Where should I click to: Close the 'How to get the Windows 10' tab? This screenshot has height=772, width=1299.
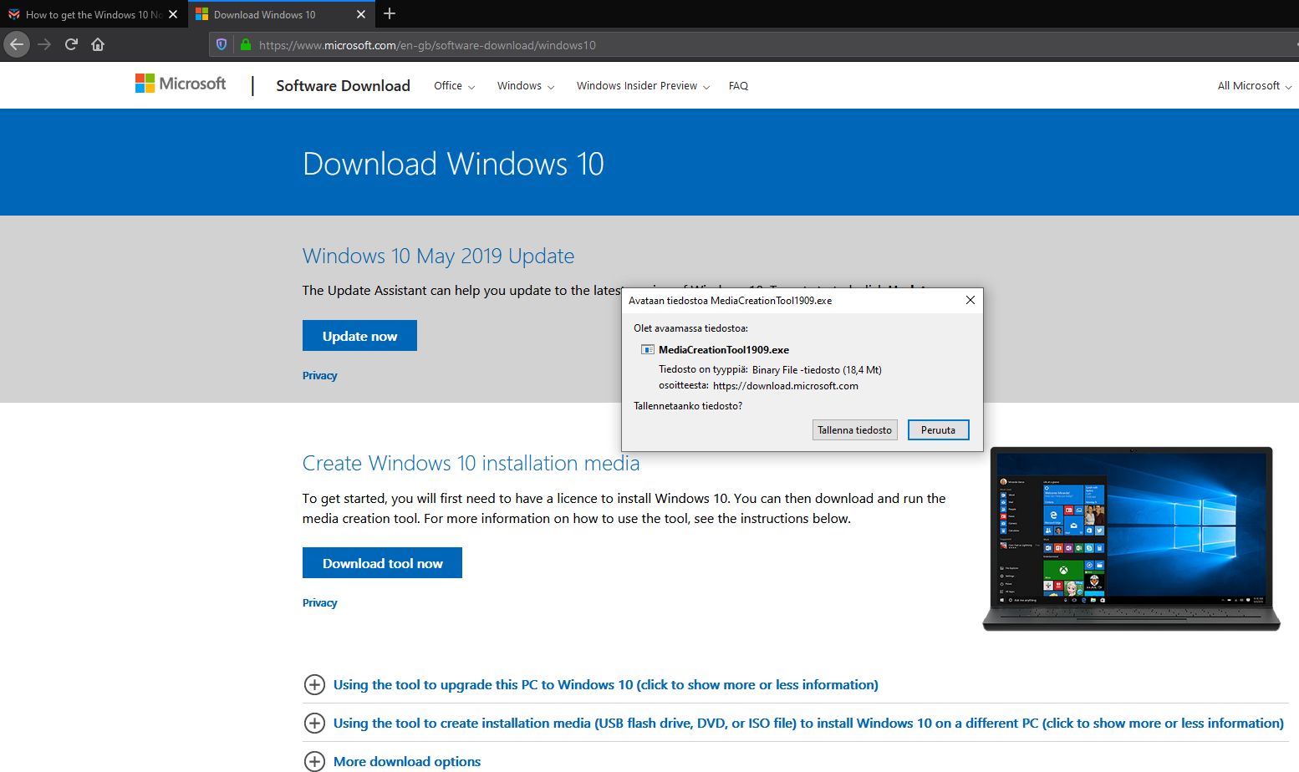(x=173, y=14)
